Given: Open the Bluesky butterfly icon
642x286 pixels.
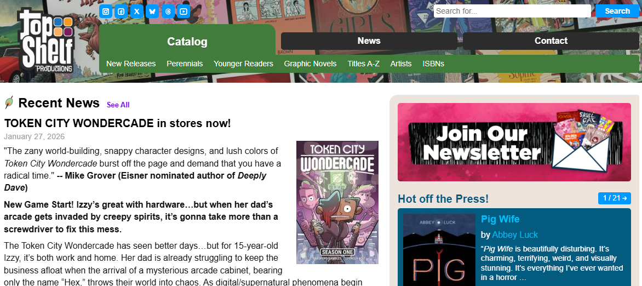Looking at the screenshot, I should 152,11.
